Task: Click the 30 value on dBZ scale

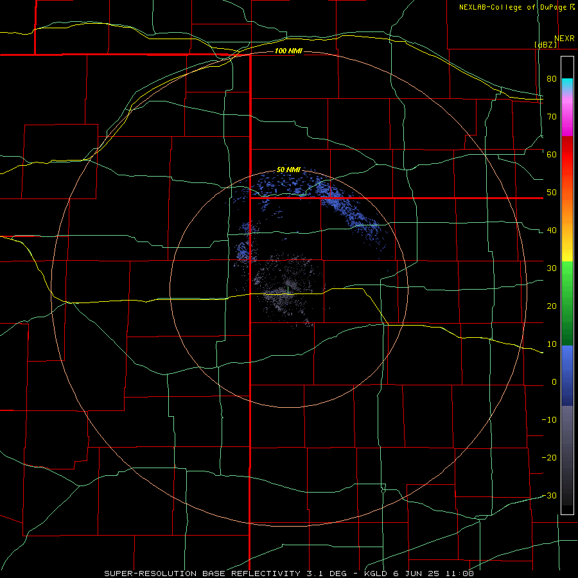Action: [x=552, y=268]
